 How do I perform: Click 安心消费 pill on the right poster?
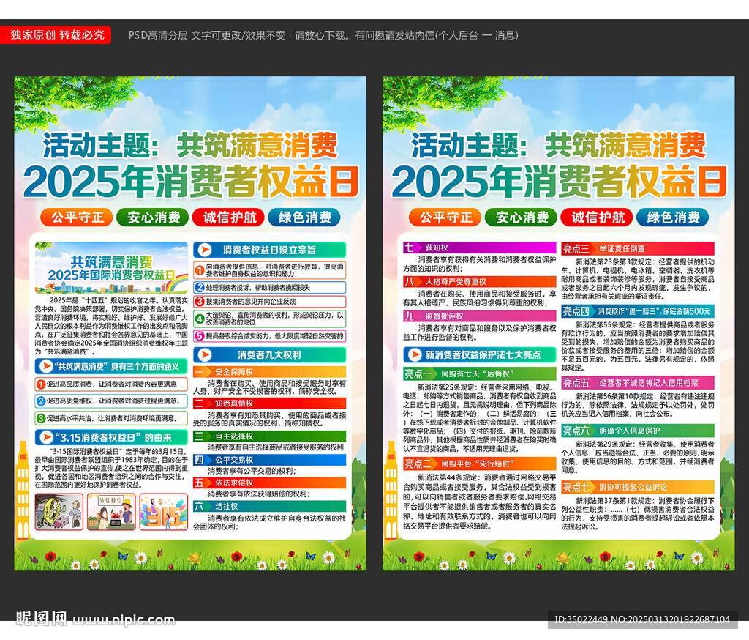pyautogui.click(x=521, y=217)
